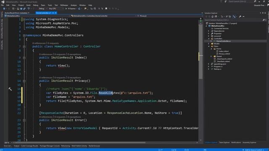Open the Build menu
This screenshot has height=151, width=269.
point(28,5)
